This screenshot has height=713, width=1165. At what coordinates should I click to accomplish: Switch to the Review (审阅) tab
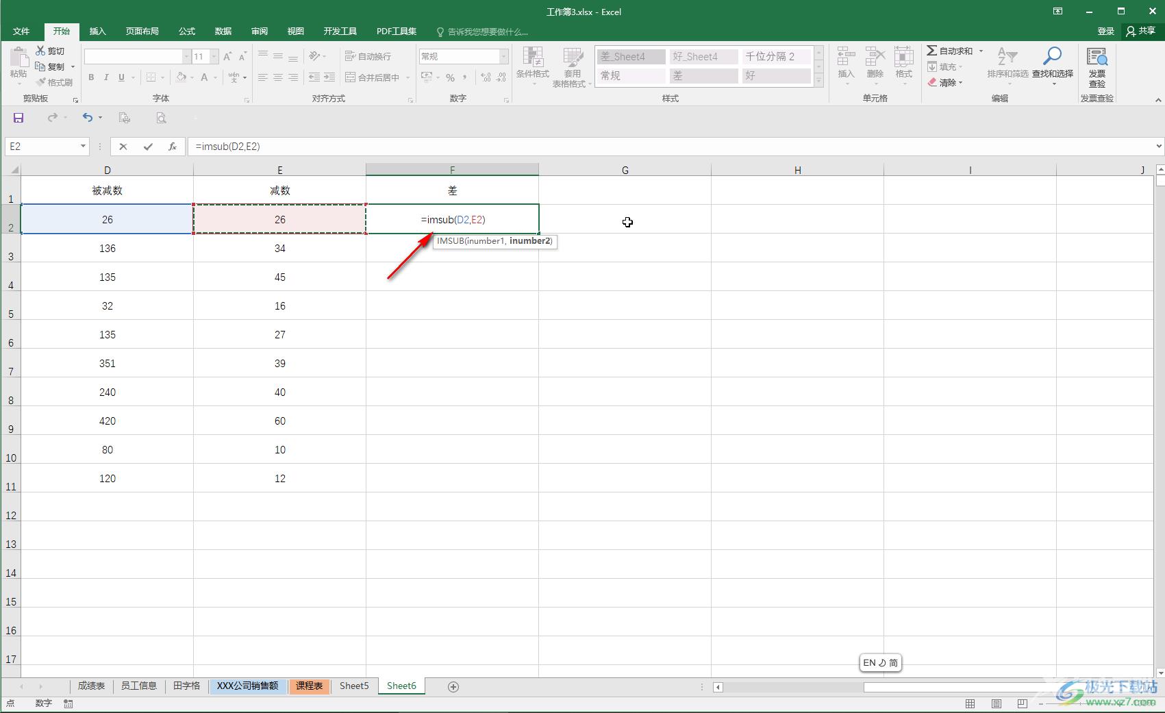[x=260, y=32]
